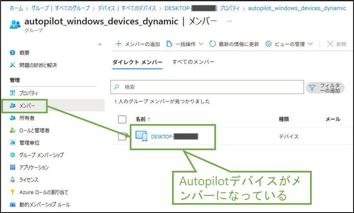This screenshot has width=354, height=213.
Task: Open グループ メンバーシップ menu item
Action: 41,155
